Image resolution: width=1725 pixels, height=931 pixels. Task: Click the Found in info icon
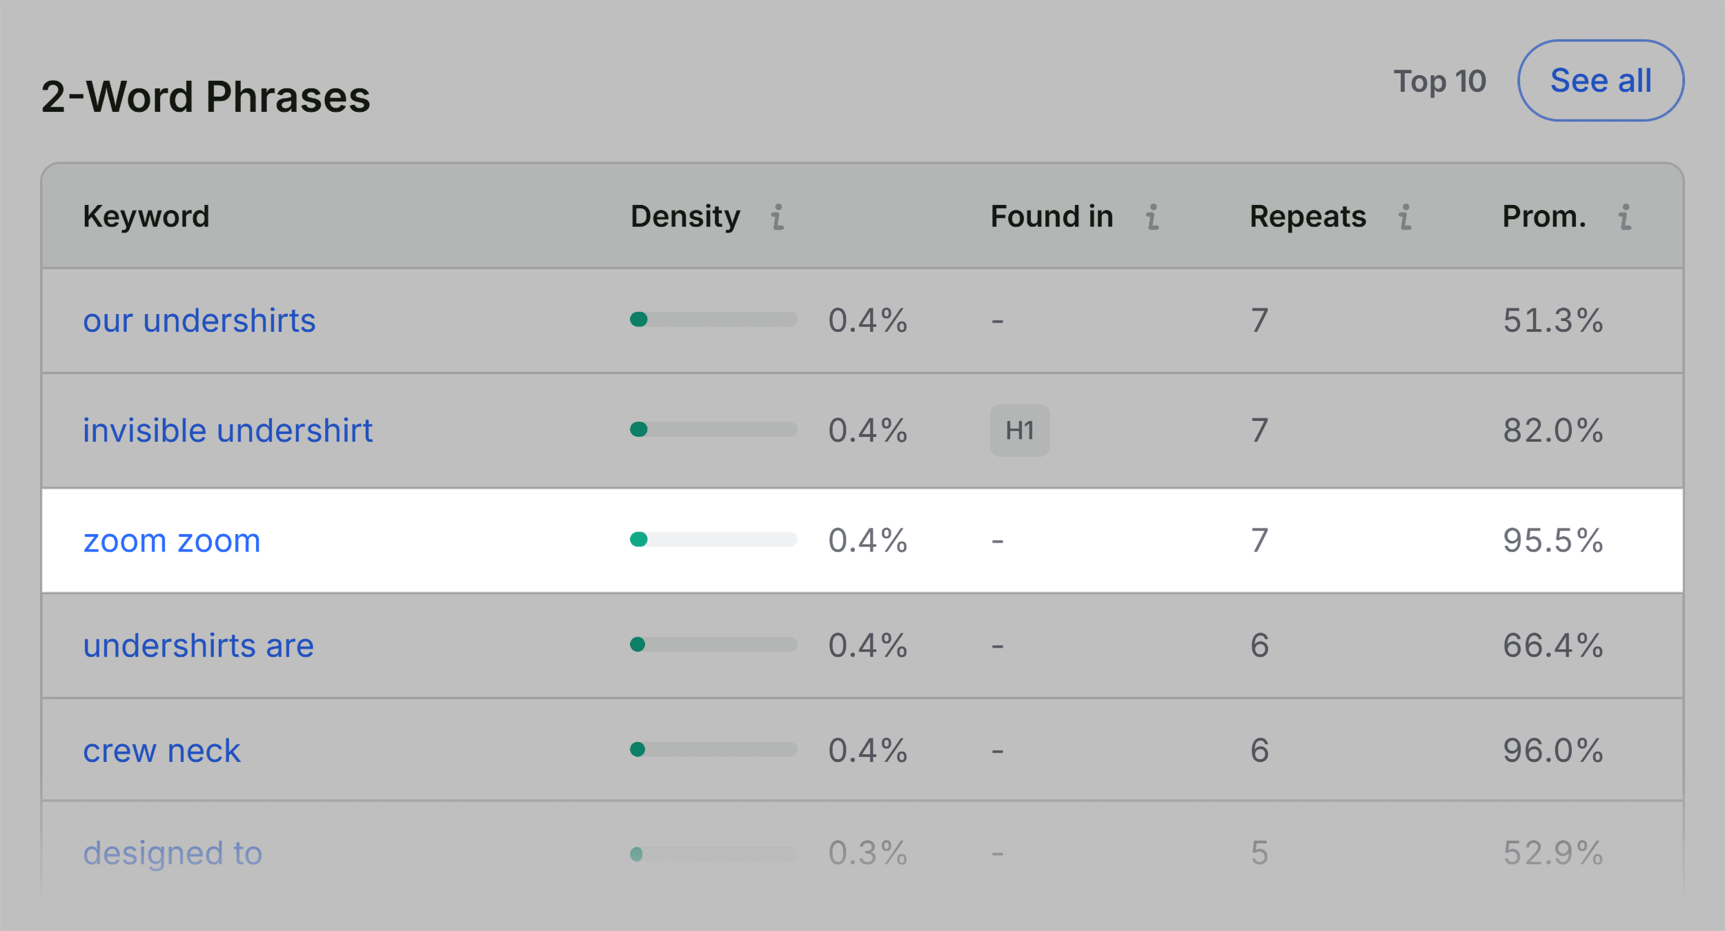pyautogui.click(x=1152, y=217)
